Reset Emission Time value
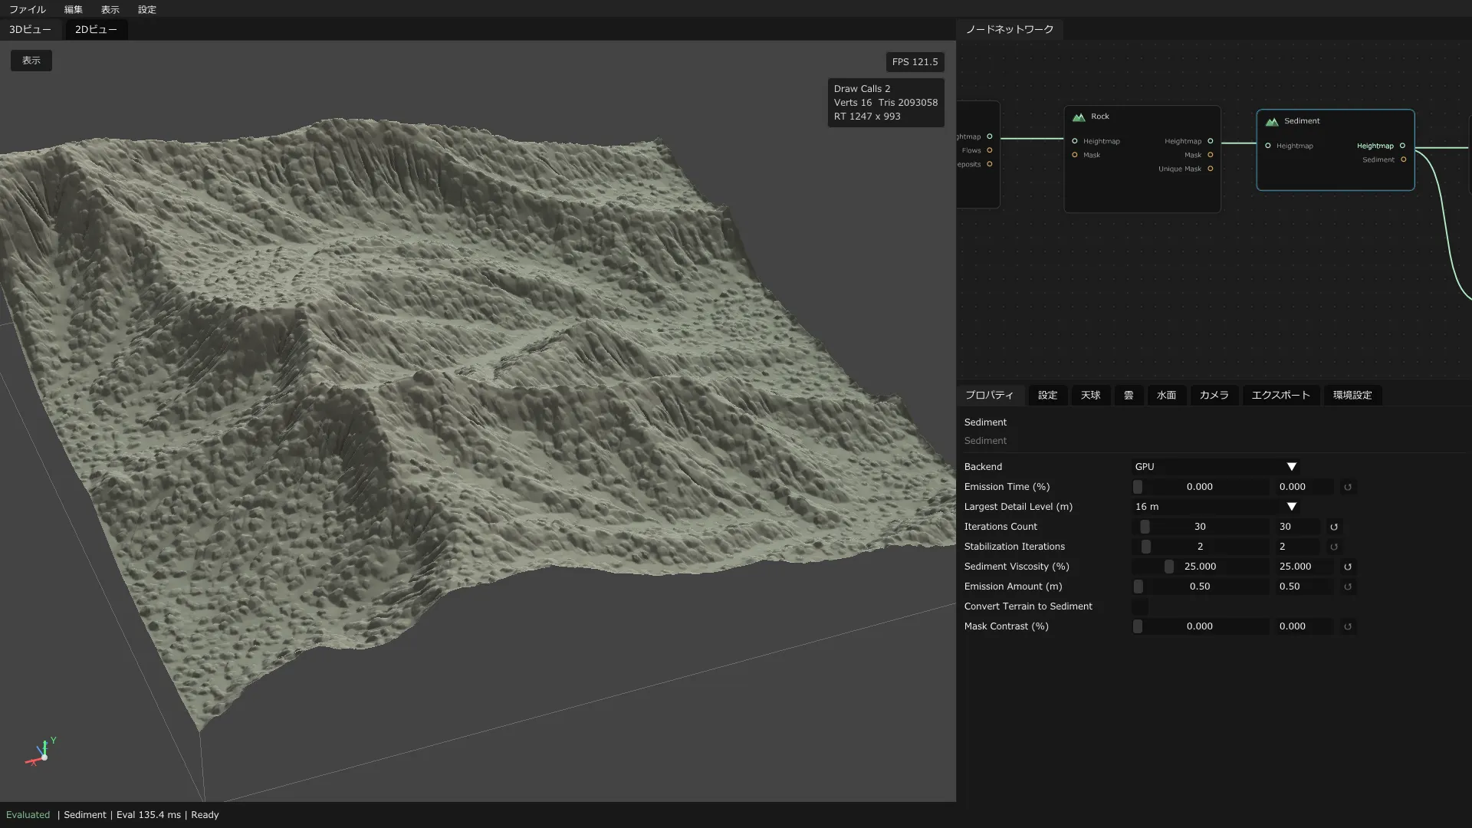Screen dimensions: 1472x828 pyautogui.click(x=1348, y=487)
